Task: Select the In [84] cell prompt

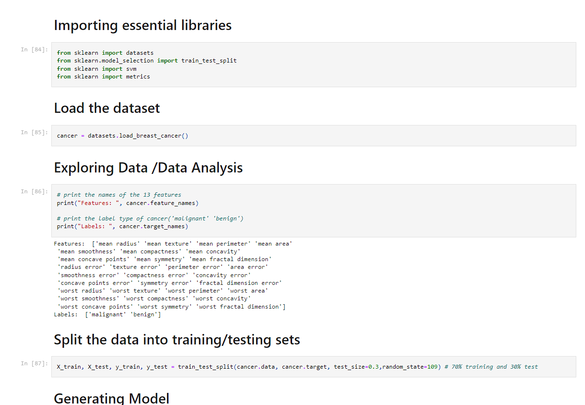Action: coord(34,49)
